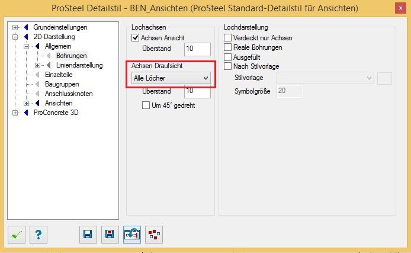Click the blue floppy disk save icon
Image resolution: width=411 pixels, height=253 pixels.
[x=88, y=235]
